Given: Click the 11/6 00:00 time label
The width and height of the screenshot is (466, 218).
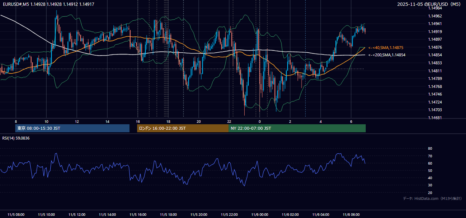Looking at the screenshot, I should point(260,215).
